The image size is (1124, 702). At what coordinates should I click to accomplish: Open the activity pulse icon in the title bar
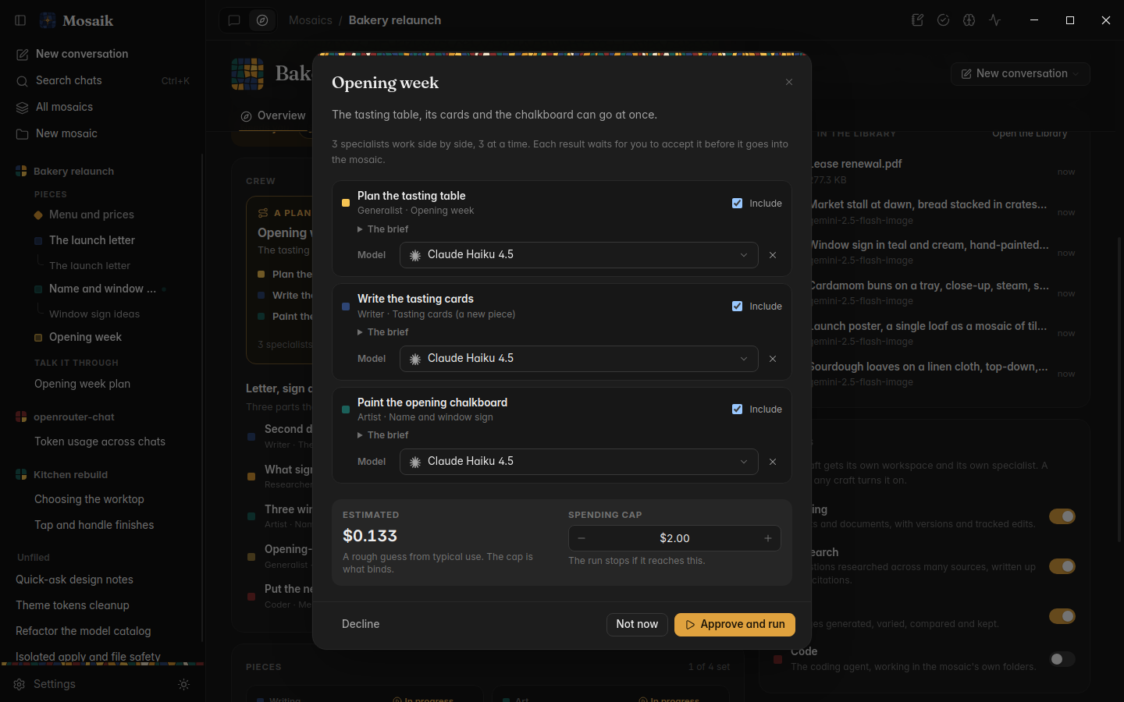[995, 20]
